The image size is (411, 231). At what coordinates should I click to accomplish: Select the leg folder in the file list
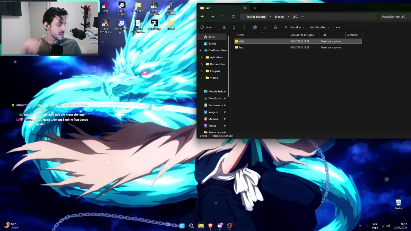tap(298, 47)
